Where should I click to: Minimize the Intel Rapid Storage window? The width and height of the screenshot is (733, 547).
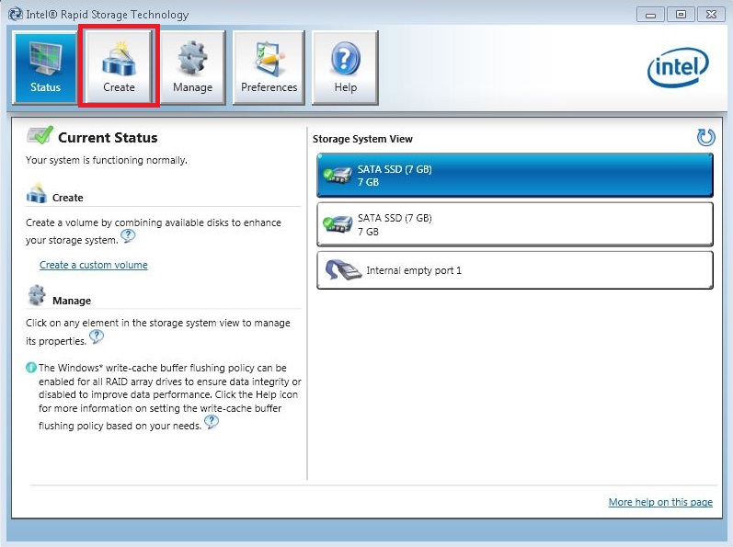pyautogui.click(x=650, y=15)
